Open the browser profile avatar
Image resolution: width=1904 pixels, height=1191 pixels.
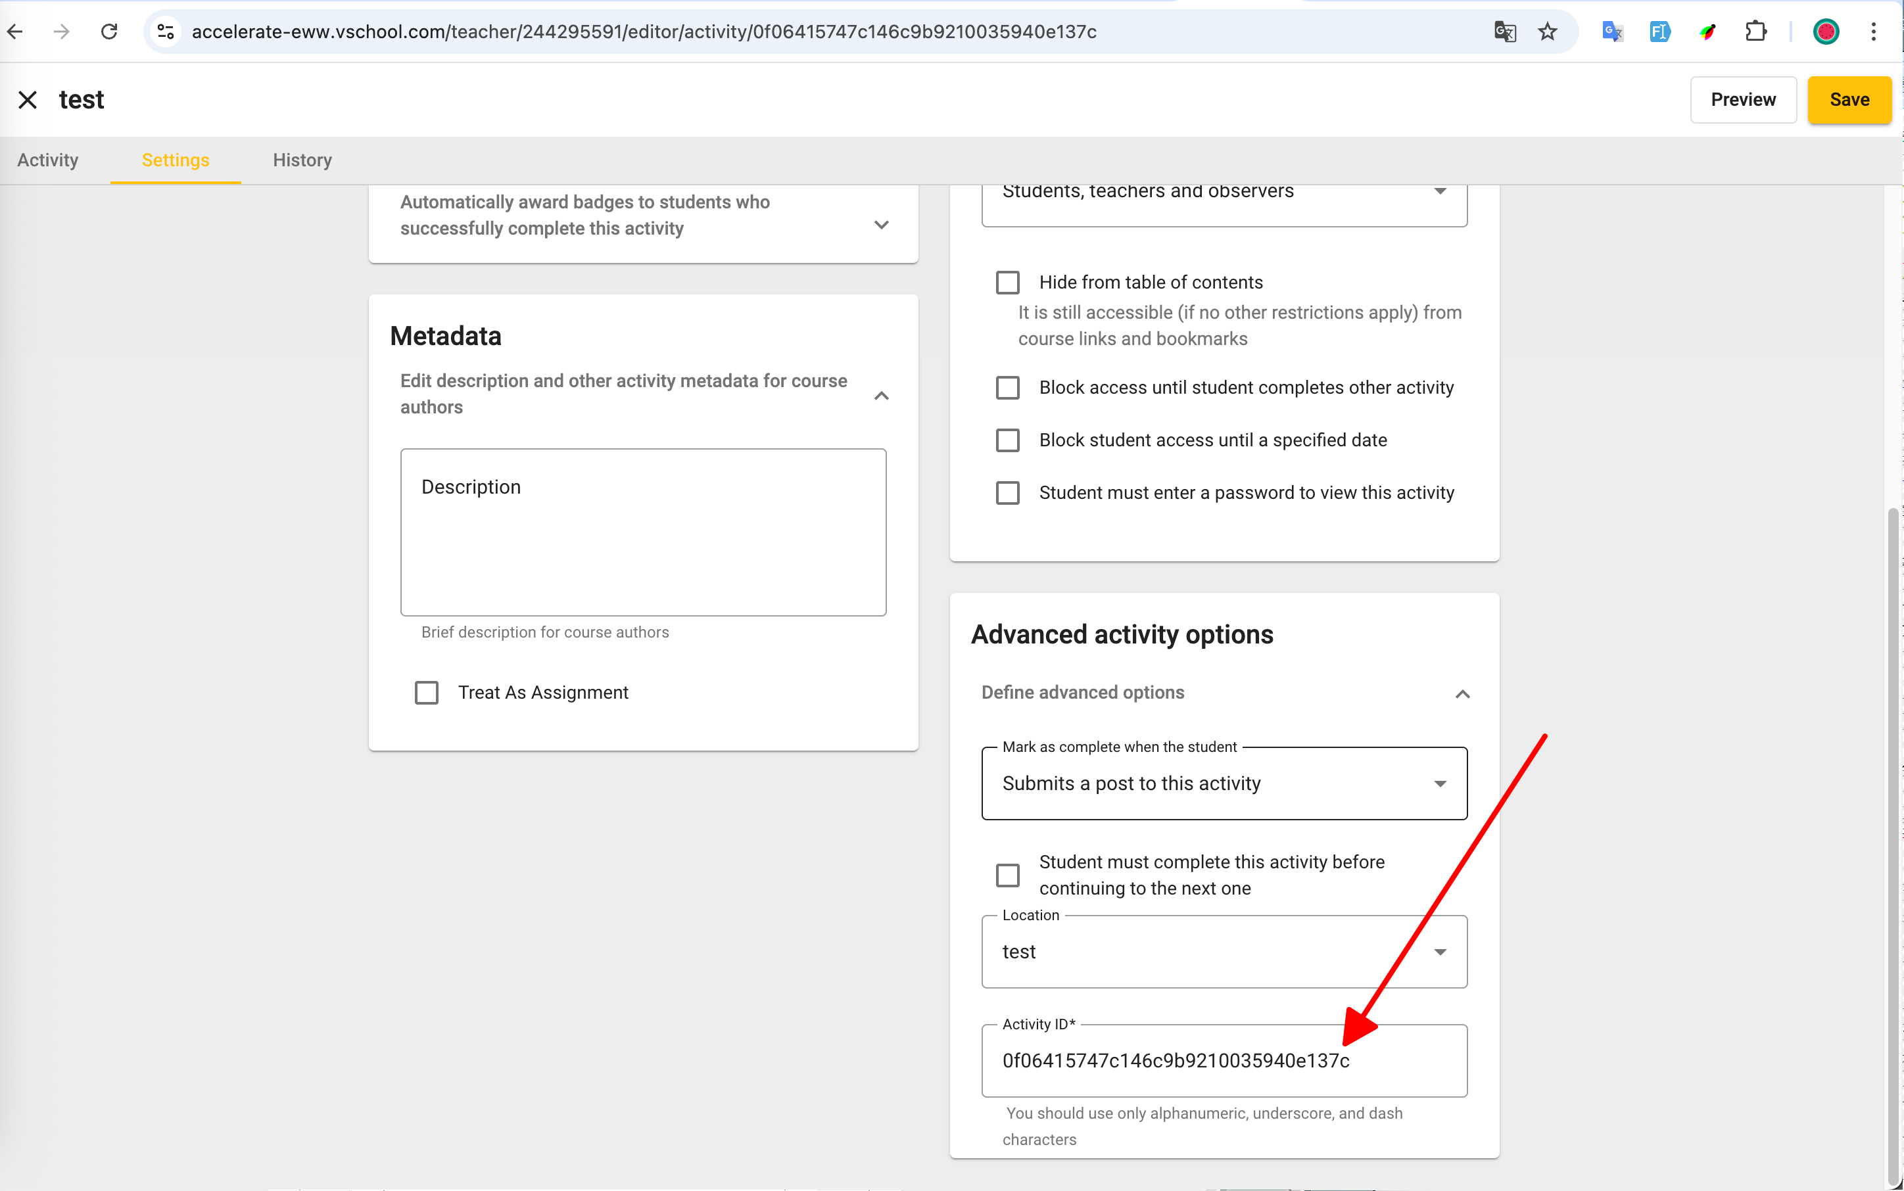[x=1825, y=32]
